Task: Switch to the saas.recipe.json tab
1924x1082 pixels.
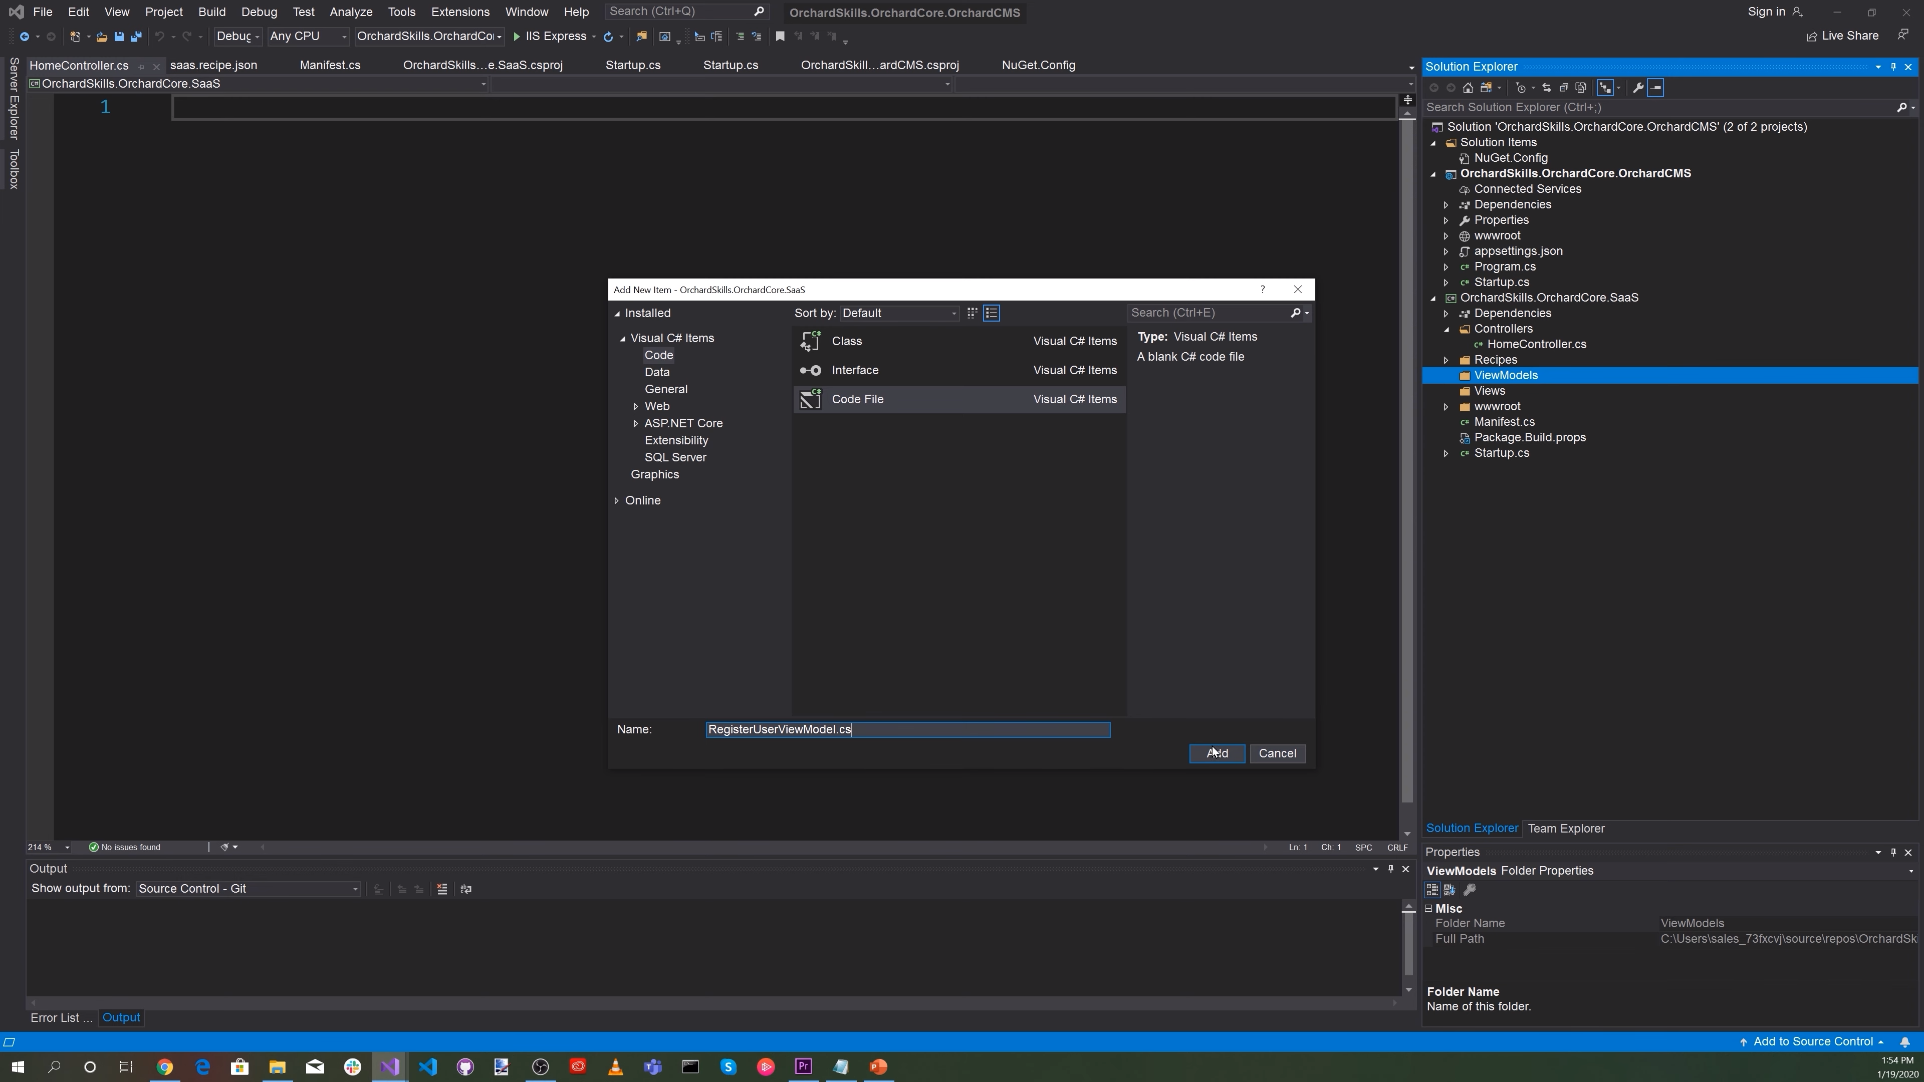Action: pyautogui.click(x=213, y=65)
